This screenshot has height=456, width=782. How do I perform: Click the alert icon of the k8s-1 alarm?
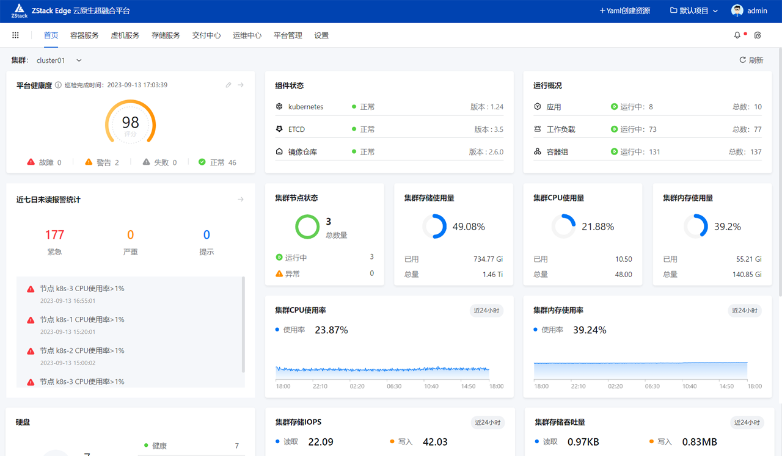coord(31,320)
